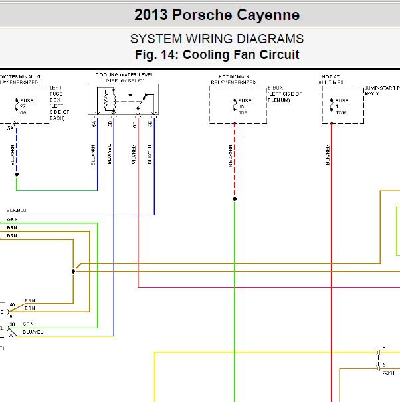This screenshot has height=402, width=400.
Task: Click the vertical BLU/YEL label on the 5B wire
Action: pos(109,154)
